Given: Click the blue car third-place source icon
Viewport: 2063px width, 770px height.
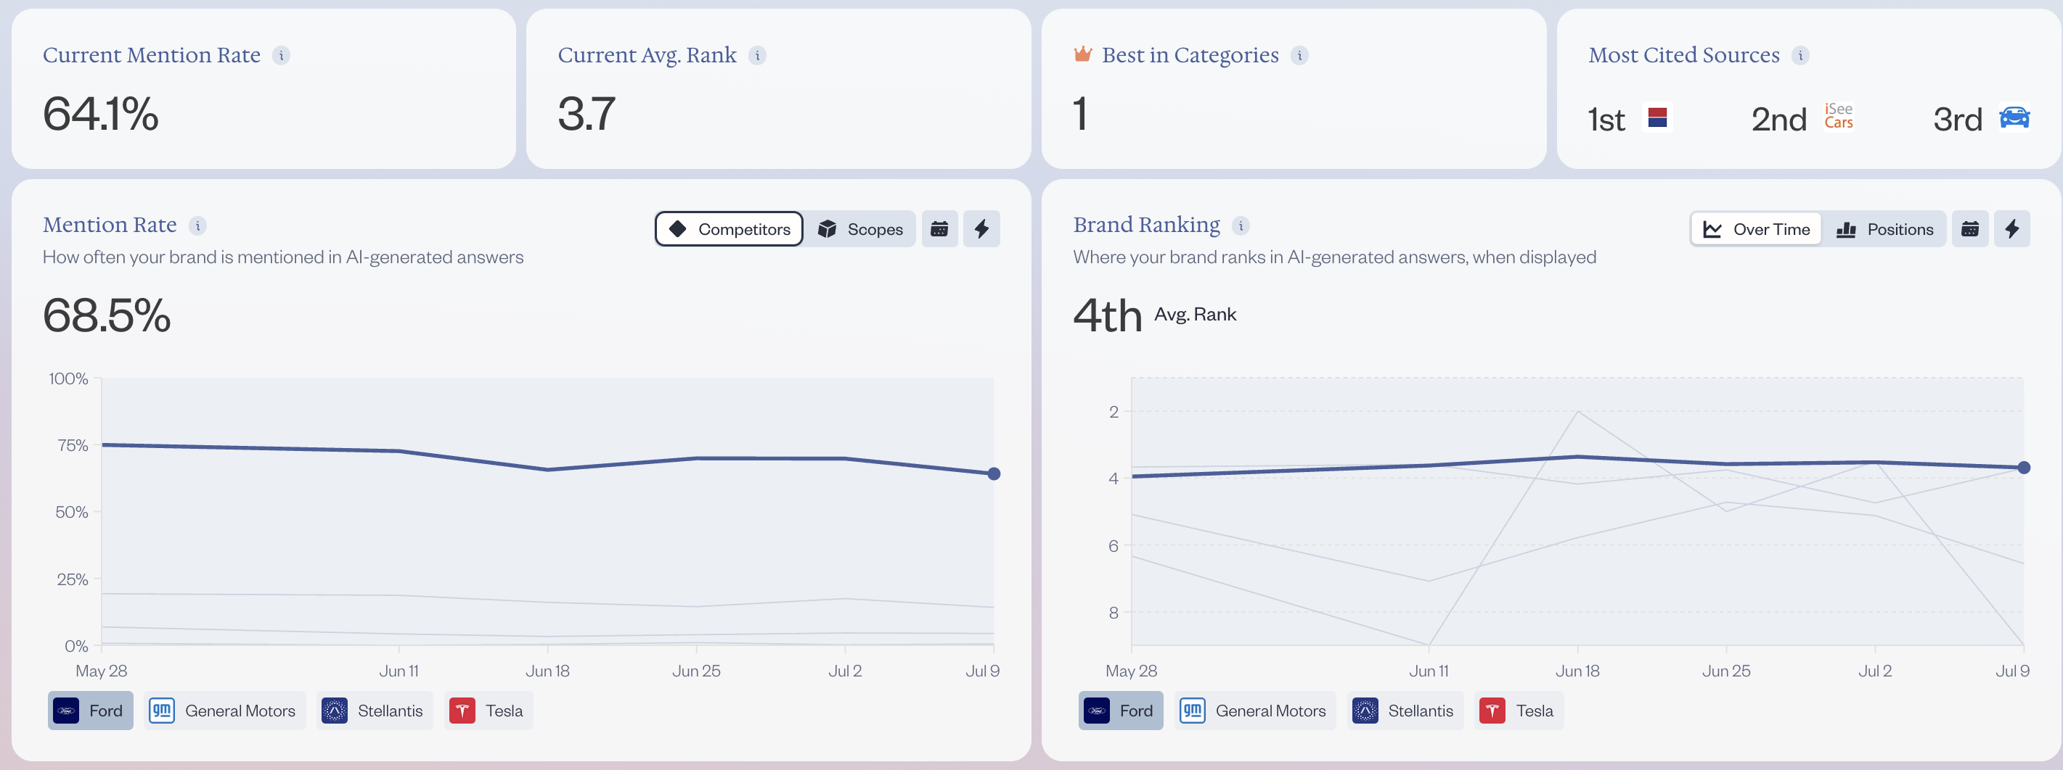Looking at the screenshot, I should tap(2014, 117).
